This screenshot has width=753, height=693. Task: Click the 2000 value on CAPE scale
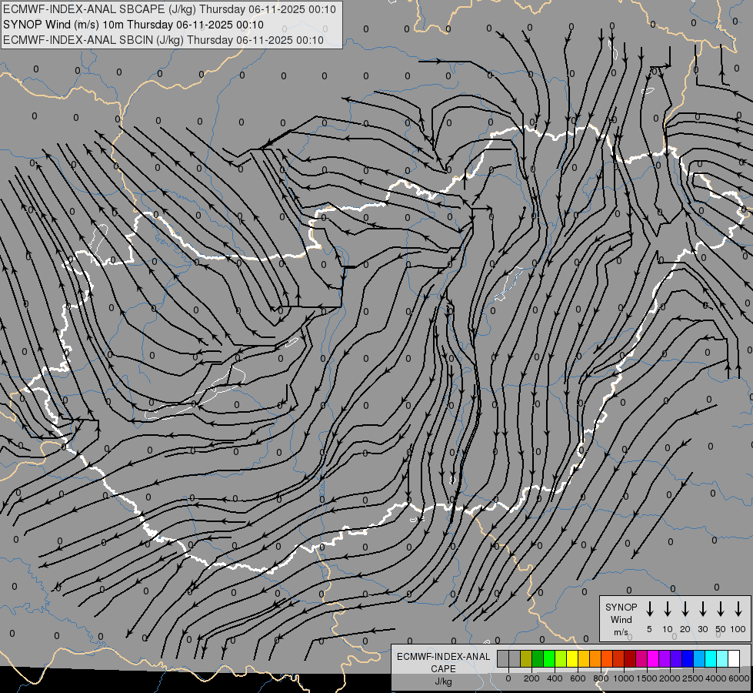click(670, 678)
